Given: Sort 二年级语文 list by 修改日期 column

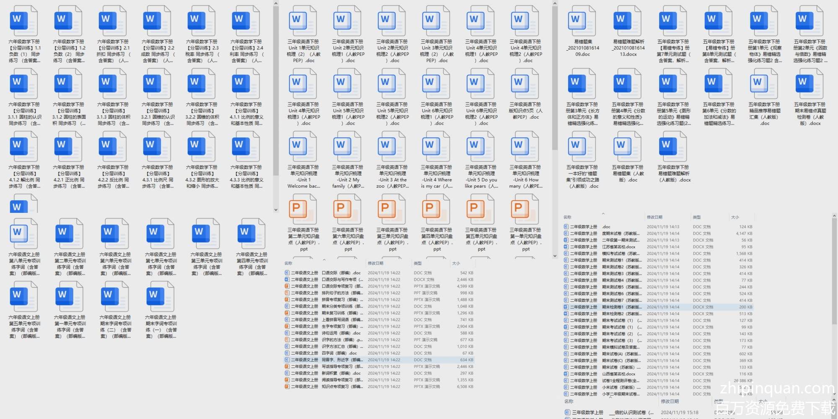Looking at the screenshot, I should [375, 263].
